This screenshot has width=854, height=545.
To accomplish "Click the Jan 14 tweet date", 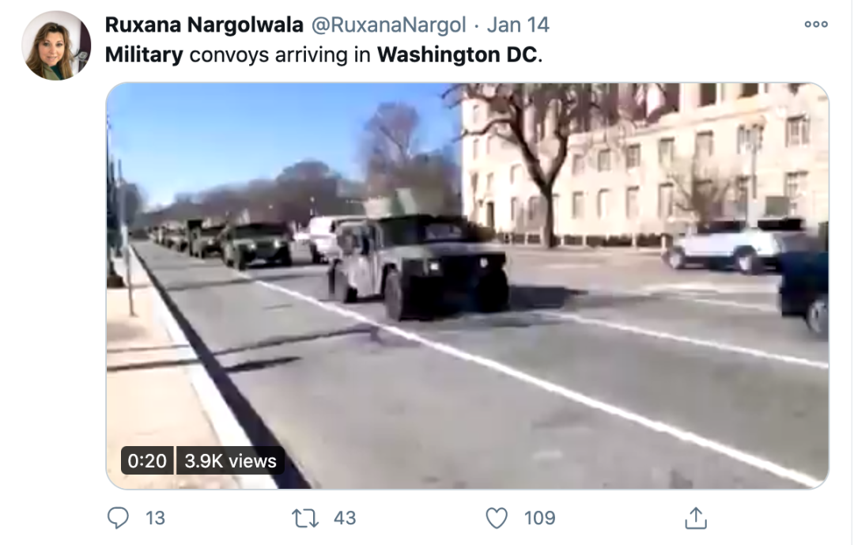I will coord(518,25).
